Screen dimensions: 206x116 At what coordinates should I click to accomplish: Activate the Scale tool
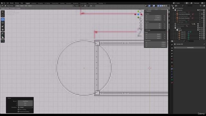[x=3, y=26]
